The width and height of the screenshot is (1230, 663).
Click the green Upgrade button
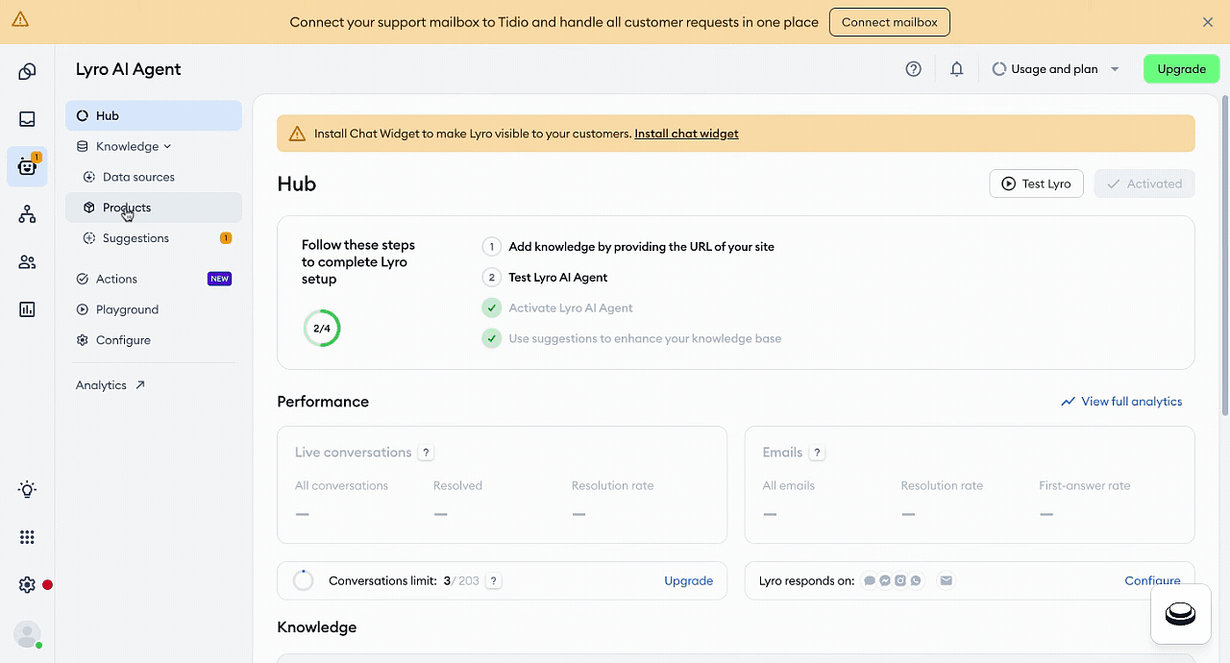tap(1181, 69)
